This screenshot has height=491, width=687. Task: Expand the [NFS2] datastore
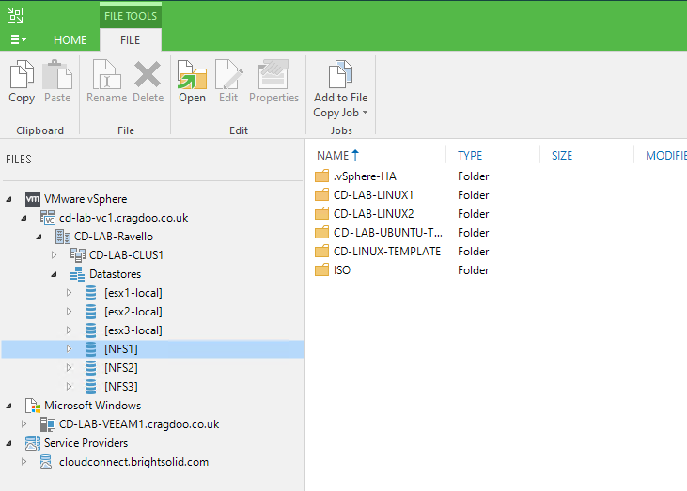coord(69,368)
